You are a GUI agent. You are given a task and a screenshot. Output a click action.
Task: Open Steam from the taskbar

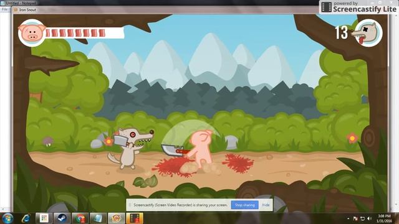(62, 218)
